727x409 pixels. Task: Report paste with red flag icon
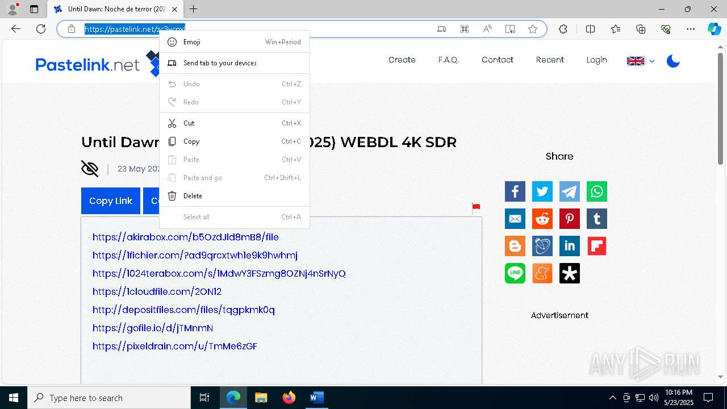pyautogui.click(x=476, y=208)
